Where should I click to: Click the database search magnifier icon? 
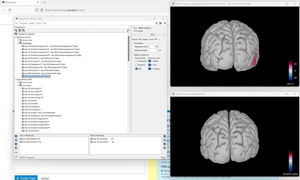[128, 30]
